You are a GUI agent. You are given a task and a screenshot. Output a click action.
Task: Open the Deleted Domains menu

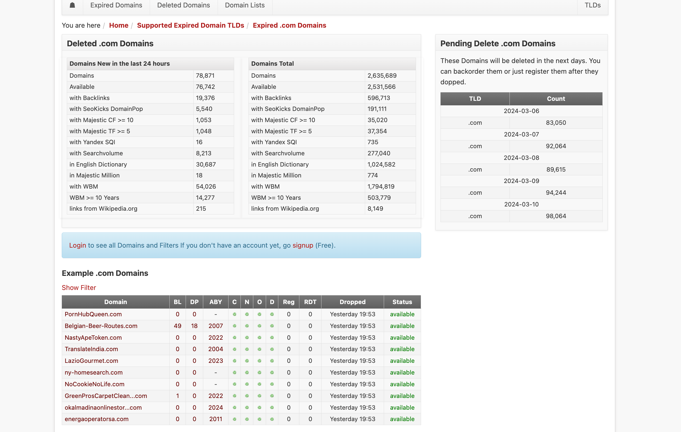[x=183, y=5]
